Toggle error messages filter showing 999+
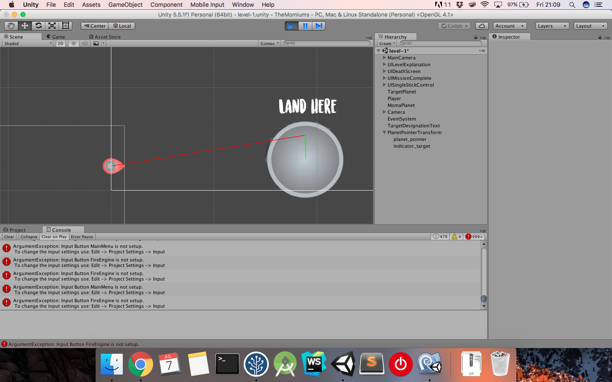 [474, 237]
